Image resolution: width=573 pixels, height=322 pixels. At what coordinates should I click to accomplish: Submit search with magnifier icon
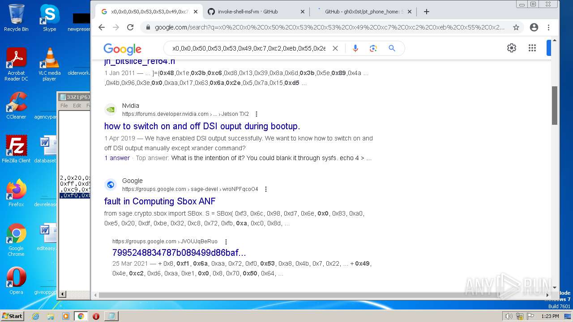[x=392, y=48]
